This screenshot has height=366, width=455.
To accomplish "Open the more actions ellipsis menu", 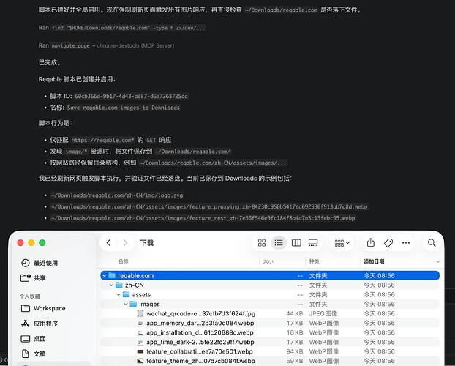I will pos(406,242).
